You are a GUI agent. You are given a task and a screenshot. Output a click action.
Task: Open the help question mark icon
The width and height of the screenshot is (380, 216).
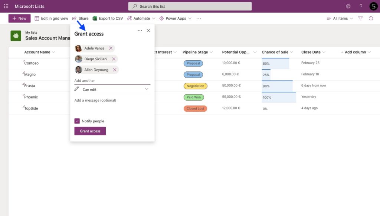pos(361,6)
